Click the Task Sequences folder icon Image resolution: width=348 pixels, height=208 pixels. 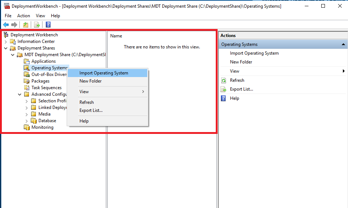click(27, 88)
